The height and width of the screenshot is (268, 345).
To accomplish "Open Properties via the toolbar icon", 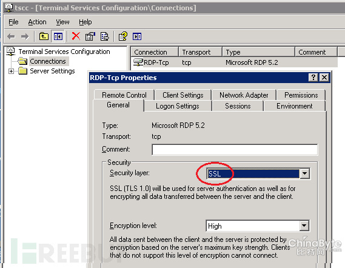I will 90,36.
